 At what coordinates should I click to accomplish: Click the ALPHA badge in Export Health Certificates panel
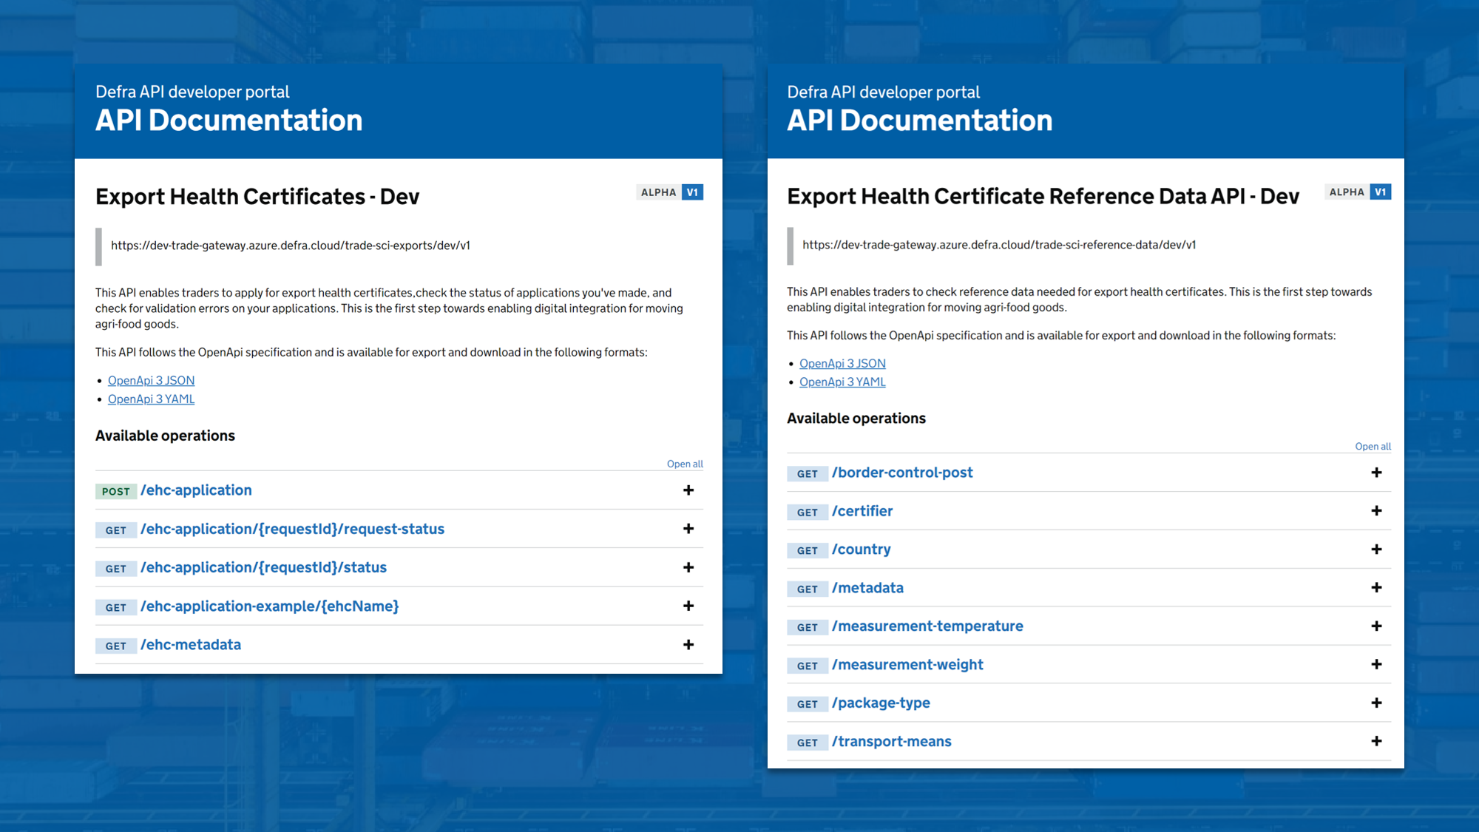click(659, 192)
